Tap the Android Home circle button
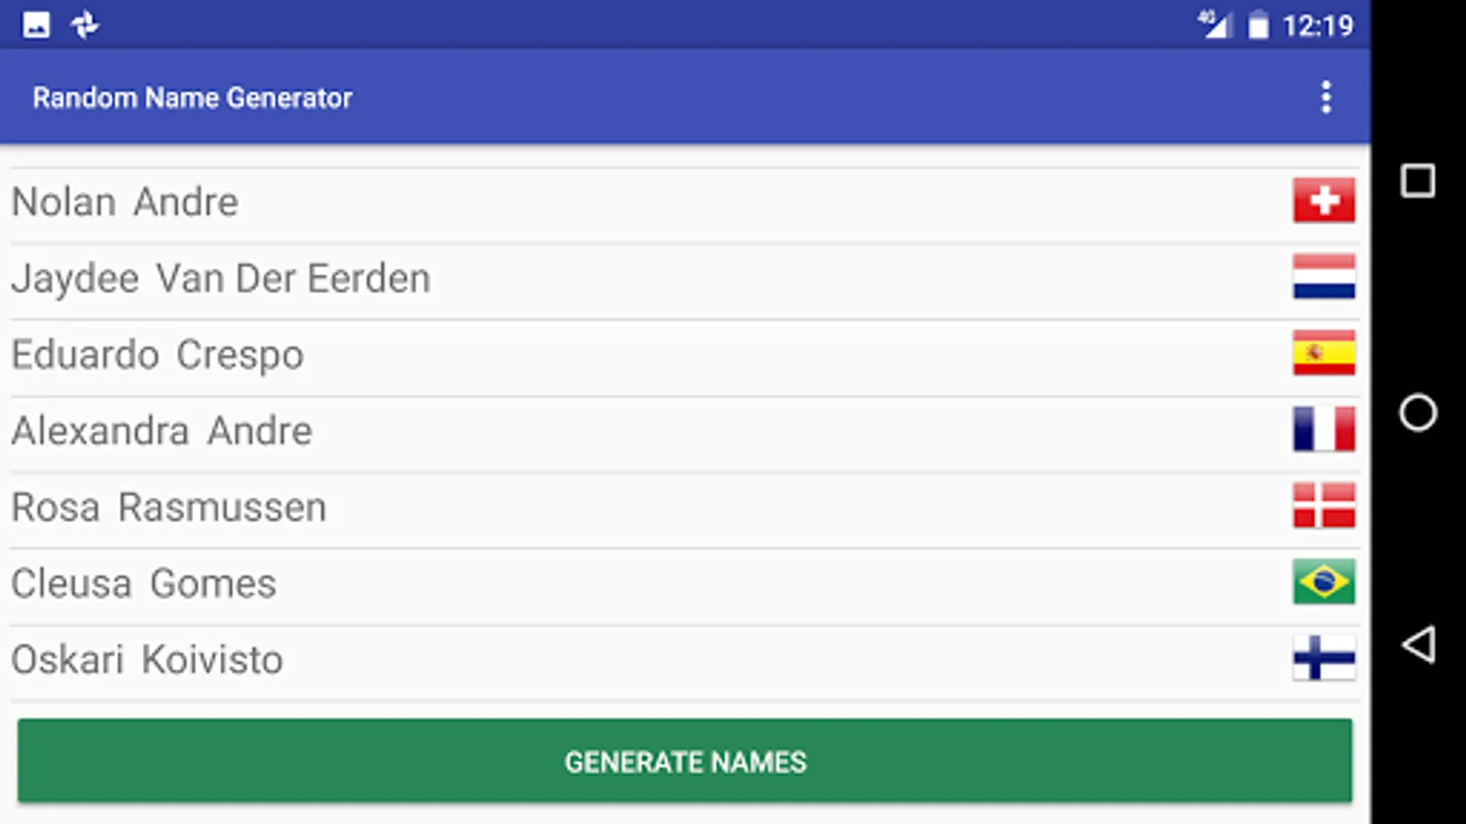1466x824 pixels. (x=1417, y=414)
